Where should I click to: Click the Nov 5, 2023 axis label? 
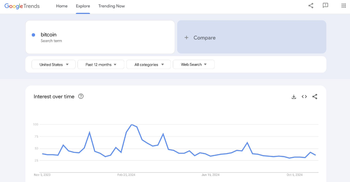click(42, 175)
